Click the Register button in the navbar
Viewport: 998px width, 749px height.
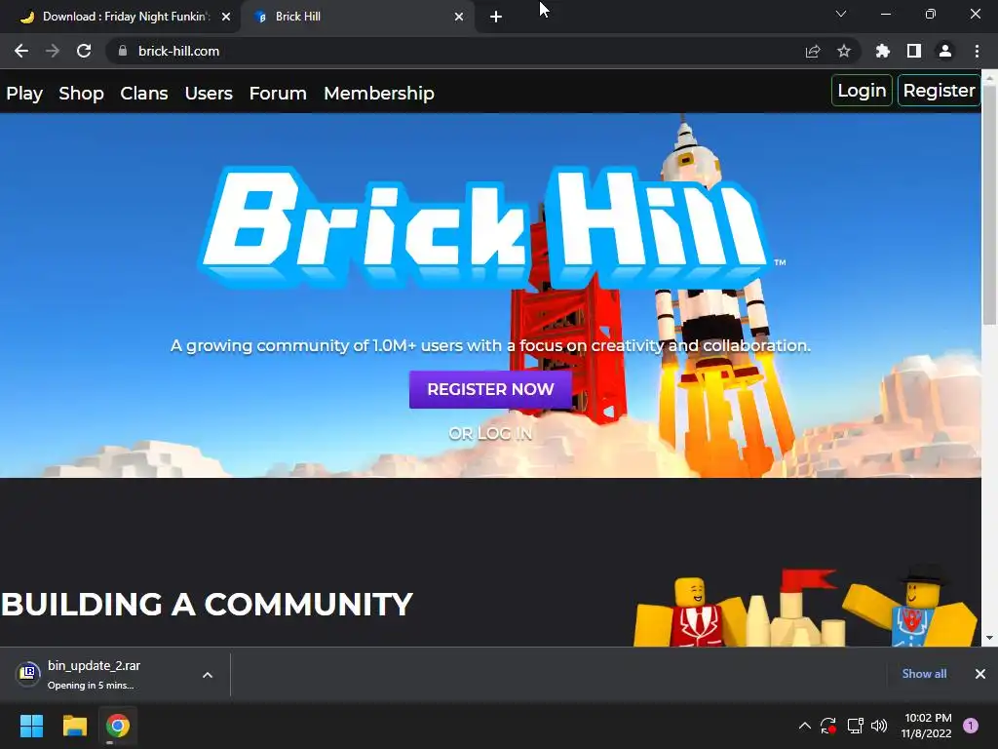(939, 91)
